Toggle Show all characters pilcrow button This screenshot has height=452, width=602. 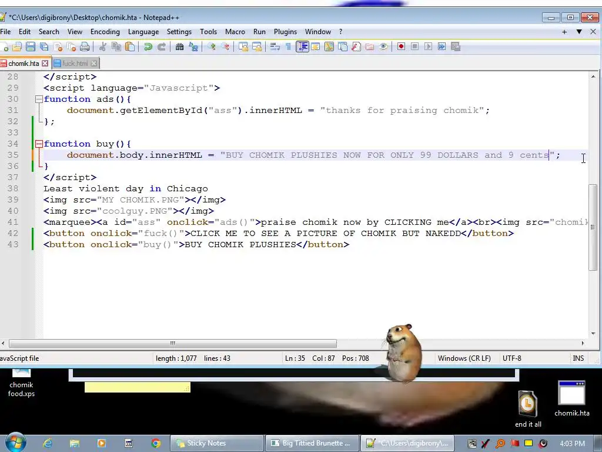pos(288,47)
